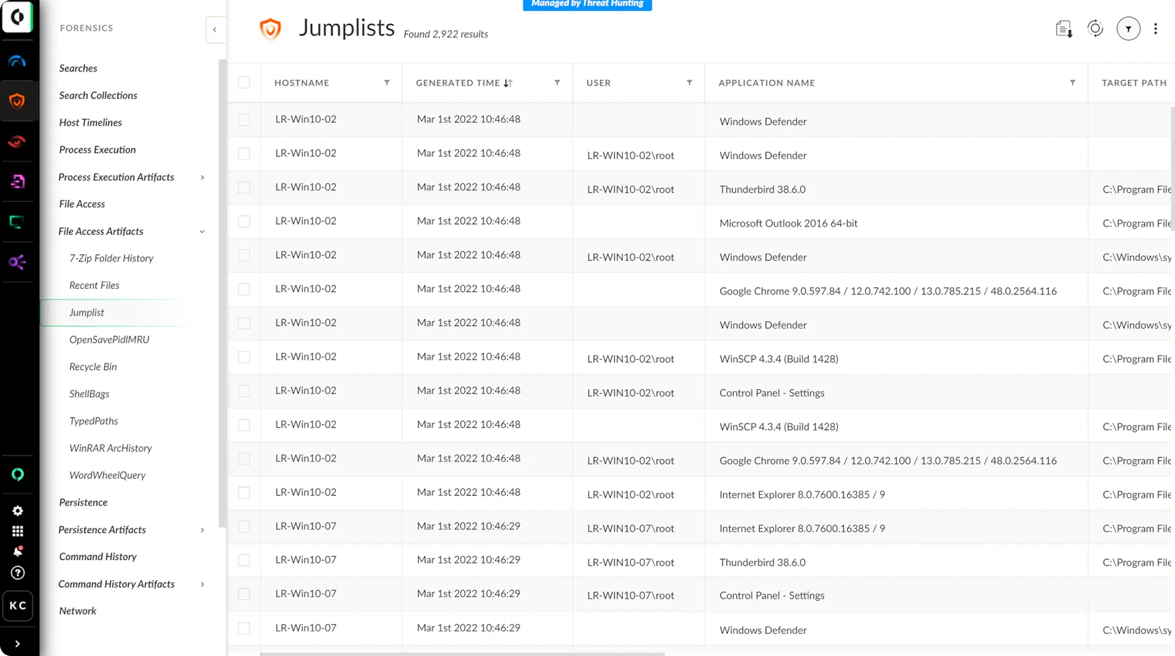This screenshot has width=1175, height=656.
Task: Collapse File Access Artifacts chevron
Action: coord(202,231)
